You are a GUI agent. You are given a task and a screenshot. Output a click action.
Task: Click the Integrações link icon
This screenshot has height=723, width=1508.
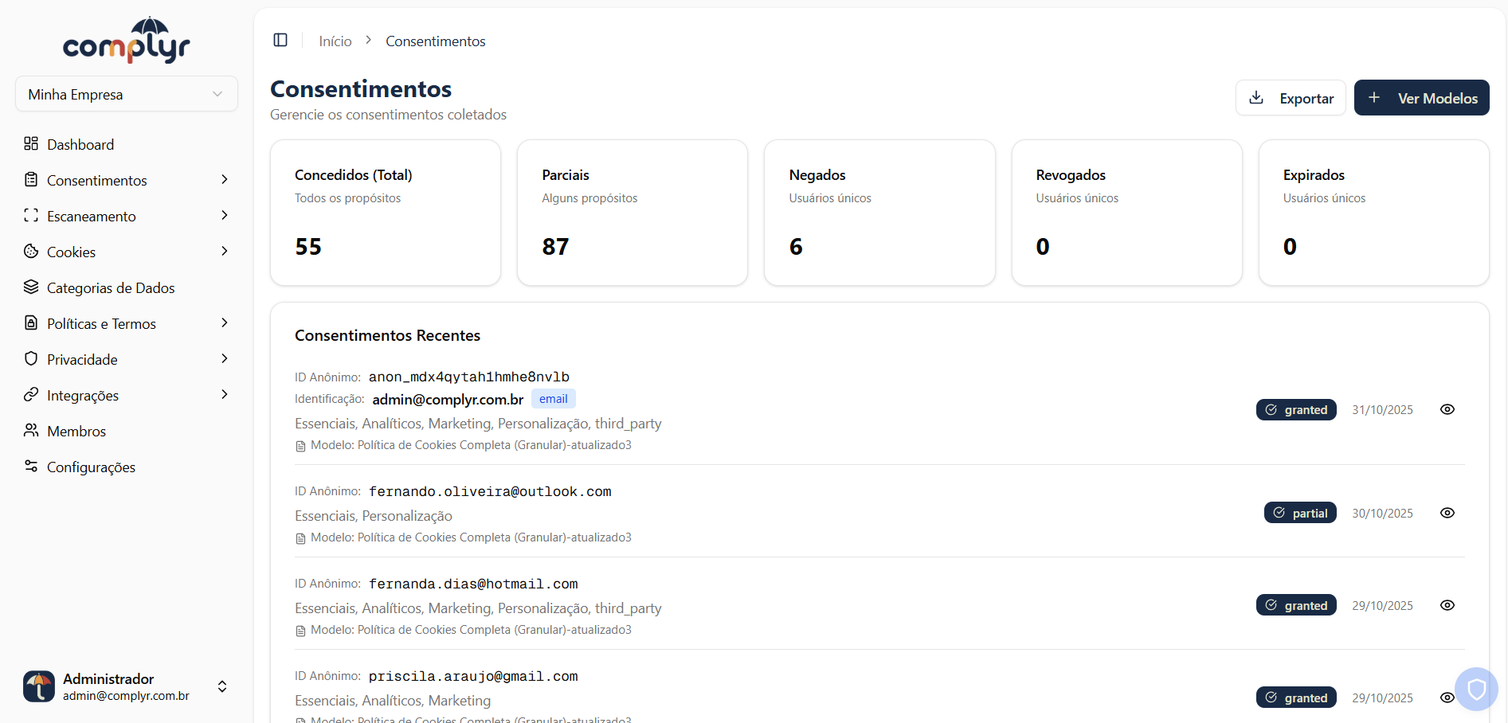point(31,395)
